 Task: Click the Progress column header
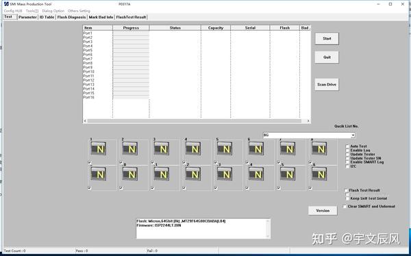131,28
